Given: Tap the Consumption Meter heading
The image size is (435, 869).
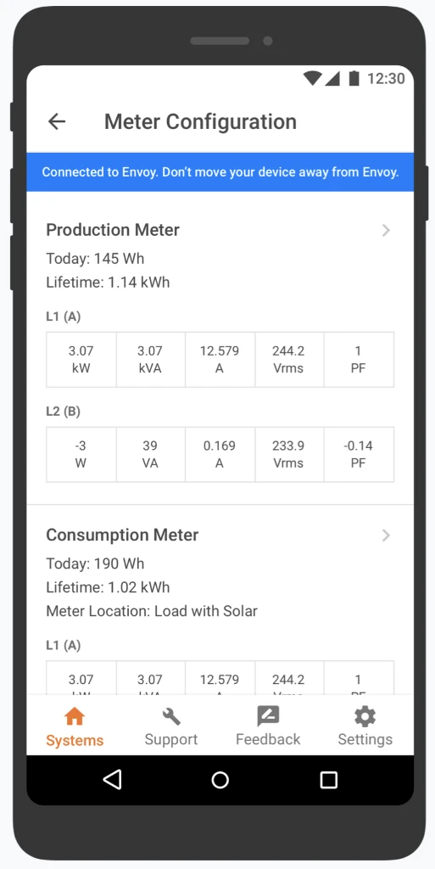Looking at the screenshot, I should (x=122, y=535).
